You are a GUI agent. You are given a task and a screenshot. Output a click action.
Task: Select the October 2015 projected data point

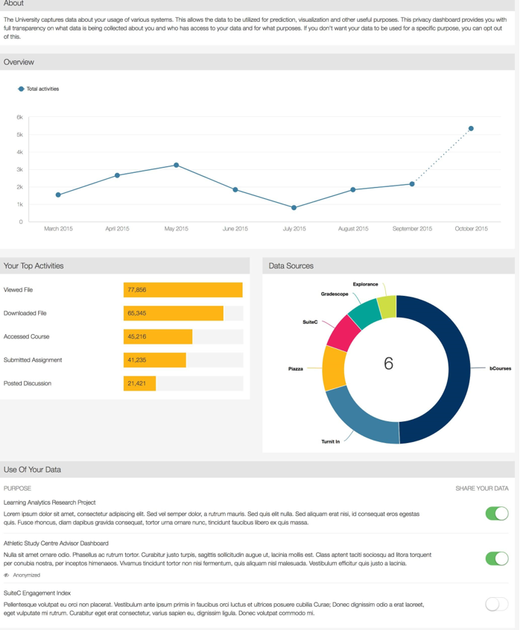coord(471,128)
